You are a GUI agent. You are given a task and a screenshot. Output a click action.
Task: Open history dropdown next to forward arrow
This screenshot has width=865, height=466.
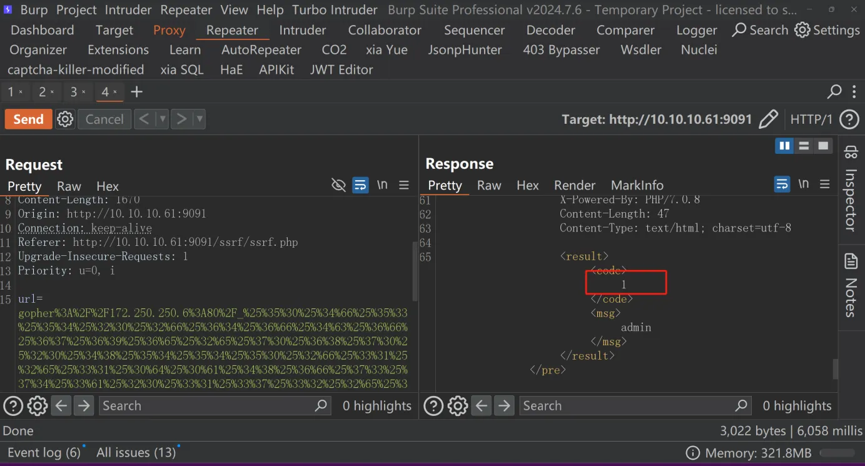200,119
